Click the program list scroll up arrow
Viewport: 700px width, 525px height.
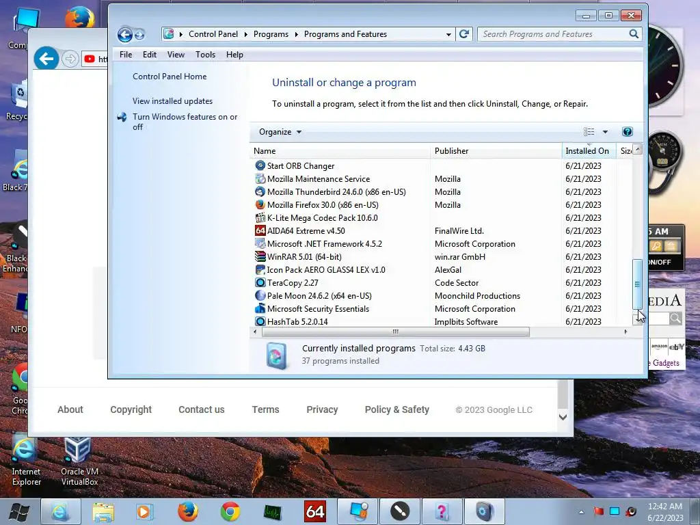[638, 150]
